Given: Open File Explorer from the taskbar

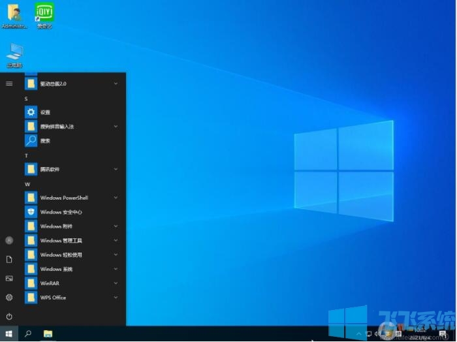Looking at the screenshot, I should tap(48, 334).
